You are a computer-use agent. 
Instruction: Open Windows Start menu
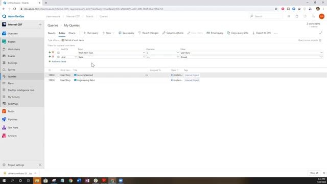point(4,180)
